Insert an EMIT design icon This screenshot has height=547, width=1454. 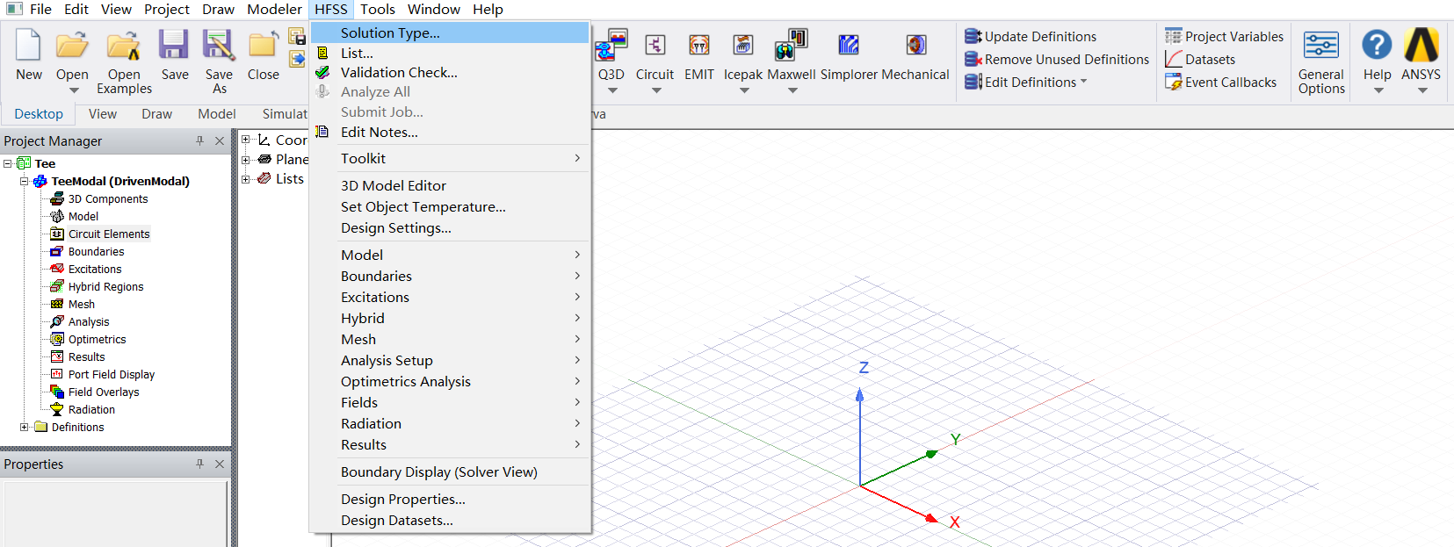699,46
